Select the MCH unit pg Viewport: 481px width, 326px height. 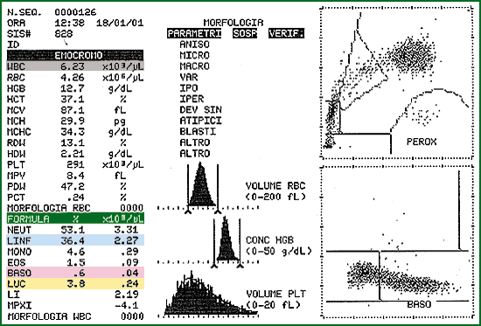[120, 121]
